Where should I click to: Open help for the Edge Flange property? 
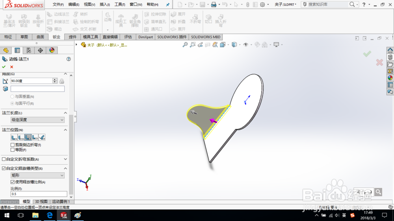tap(69, 59)
